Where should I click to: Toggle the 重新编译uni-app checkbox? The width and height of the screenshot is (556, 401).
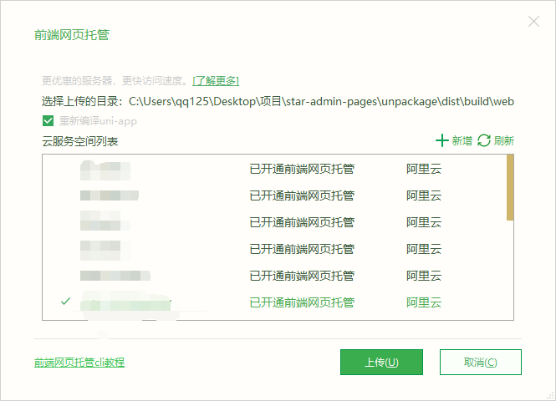coord(48,121)
